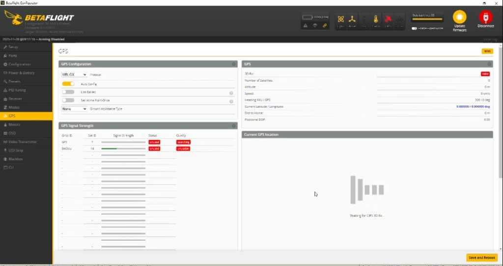Click help icon next to Set Home Point Once

tap(231, 101)
